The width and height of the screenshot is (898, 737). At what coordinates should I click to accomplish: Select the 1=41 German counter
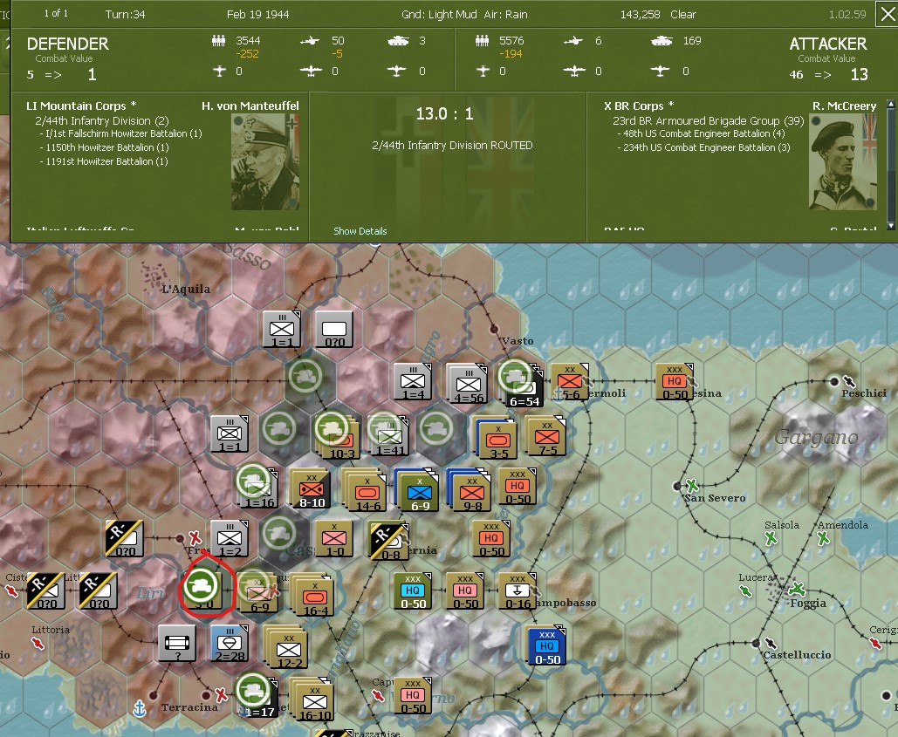[390, 437]
